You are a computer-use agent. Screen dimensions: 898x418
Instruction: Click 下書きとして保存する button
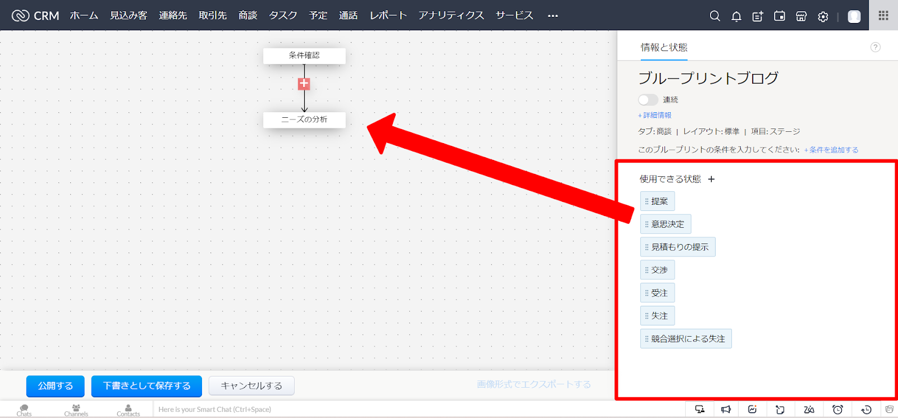tap(146, 386)
